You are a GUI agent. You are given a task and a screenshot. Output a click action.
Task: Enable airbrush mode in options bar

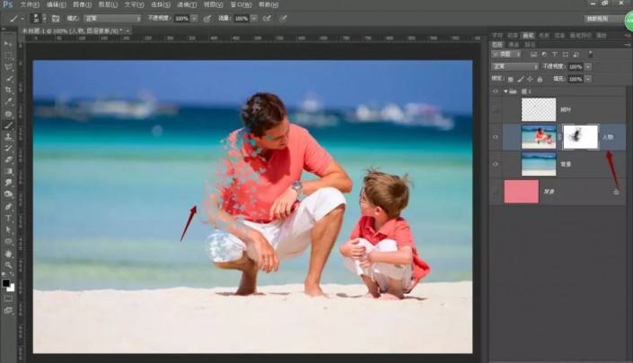coord(267,18)
